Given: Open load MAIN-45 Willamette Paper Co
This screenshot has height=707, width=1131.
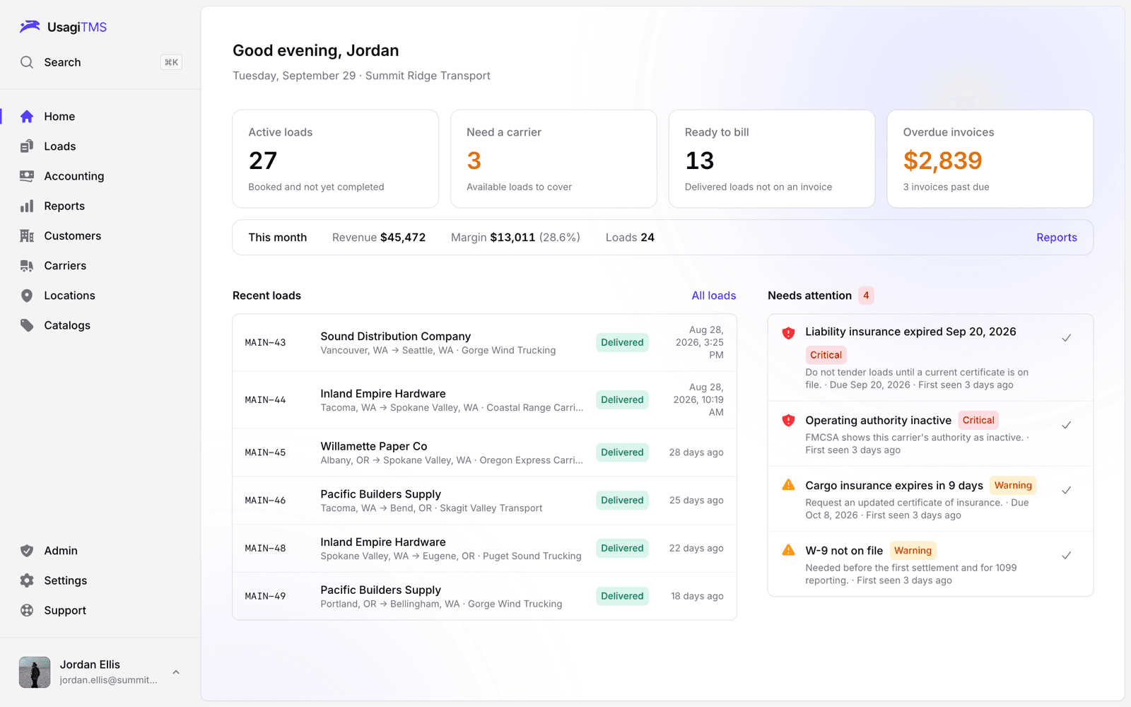Looking at the screenshot, I should (485, 452).
